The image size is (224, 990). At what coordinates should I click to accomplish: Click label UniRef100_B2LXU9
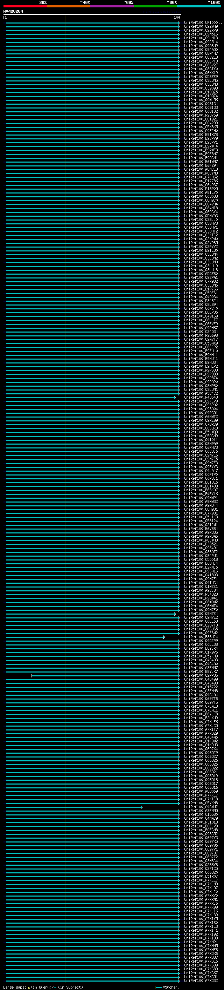tap(201, 718)
